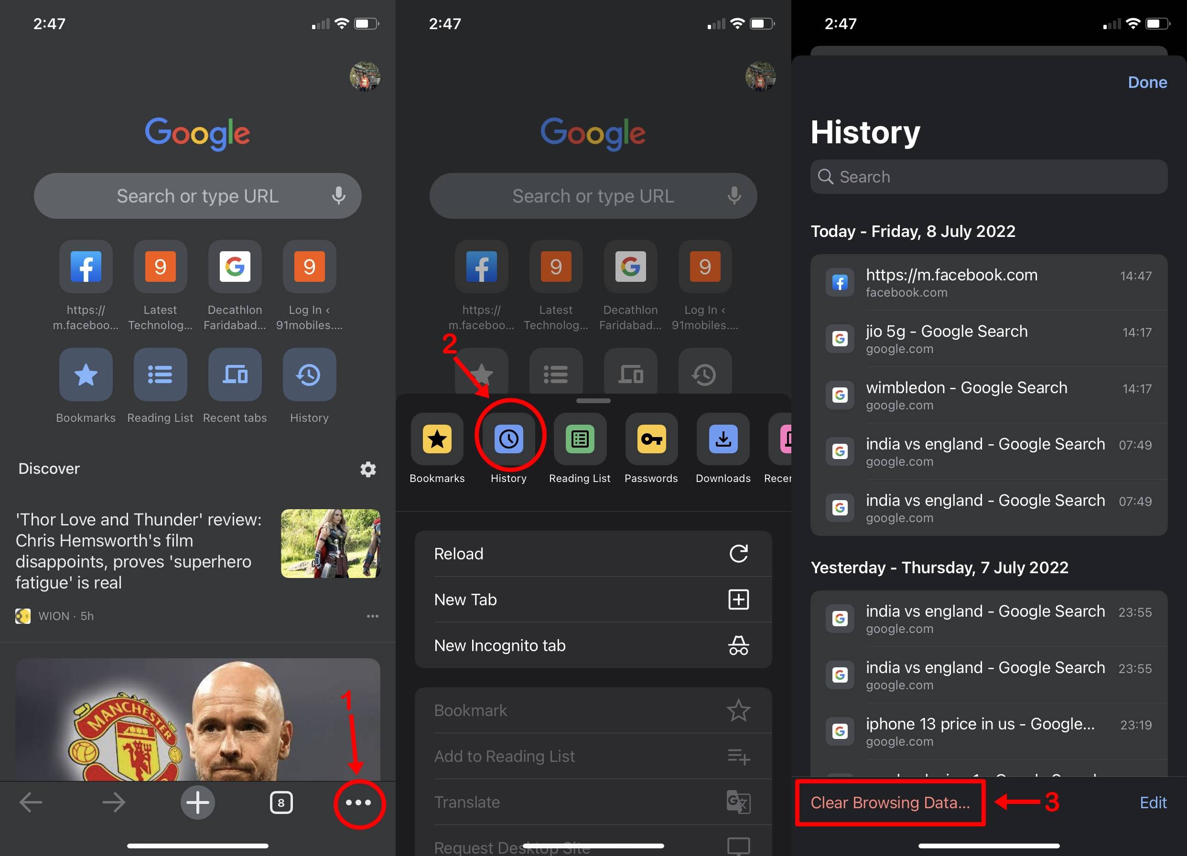Screen dimensions: 1187x856
Task: Click History search input field
Action: tap(988, 177)
